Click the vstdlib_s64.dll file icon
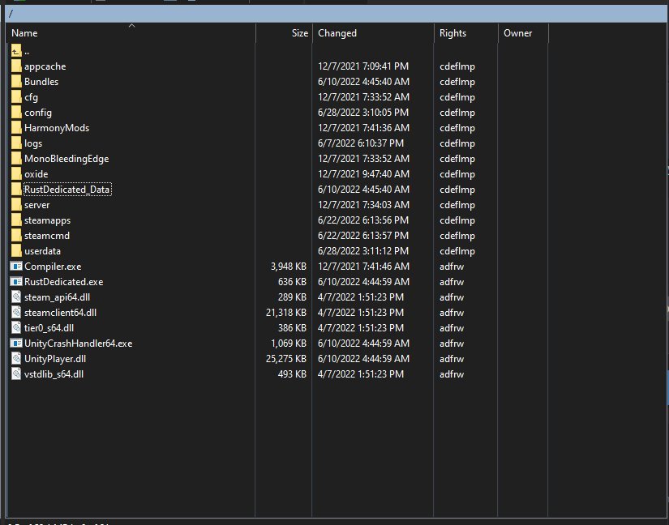Screen dimensions: 669x525 (x=16, y=374)
